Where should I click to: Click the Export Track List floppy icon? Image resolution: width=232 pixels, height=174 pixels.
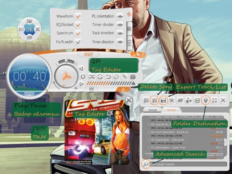pyautogui.click(x=163, y=101)
